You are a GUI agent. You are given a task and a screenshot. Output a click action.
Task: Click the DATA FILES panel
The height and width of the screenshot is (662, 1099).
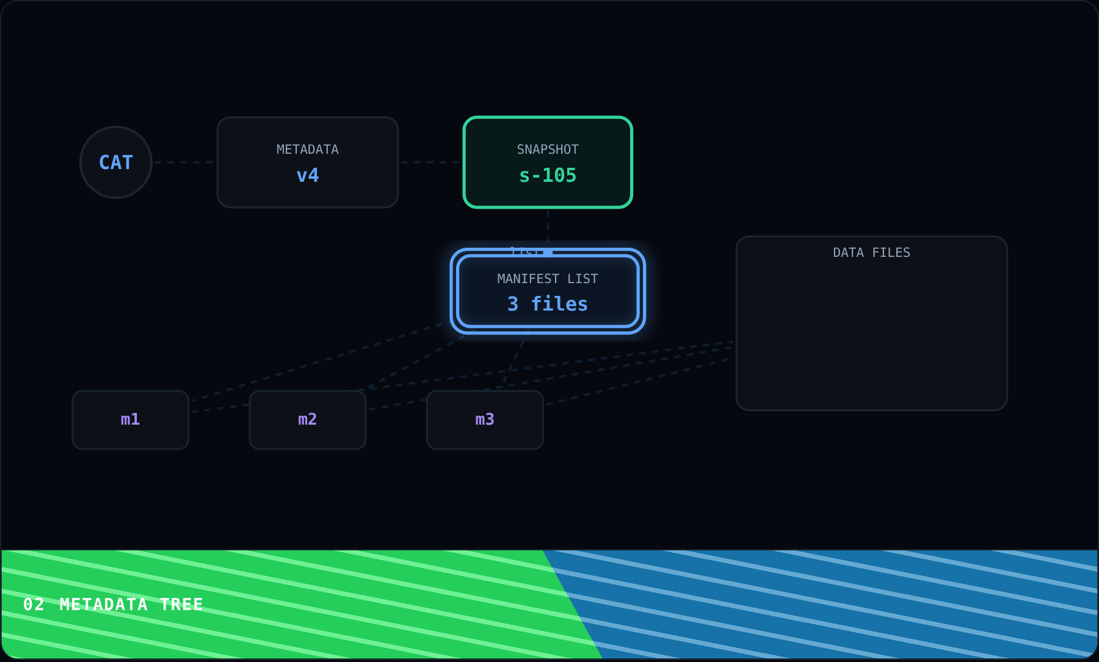871,323
